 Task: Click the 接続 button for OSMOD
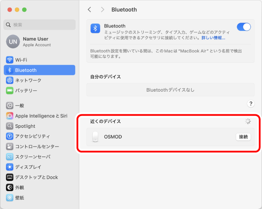point(243,137)
